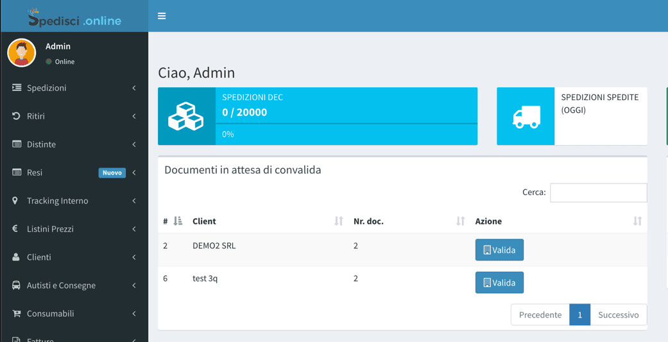
Task: Click the Spedisci.online logo
Action: coord(74,17)
